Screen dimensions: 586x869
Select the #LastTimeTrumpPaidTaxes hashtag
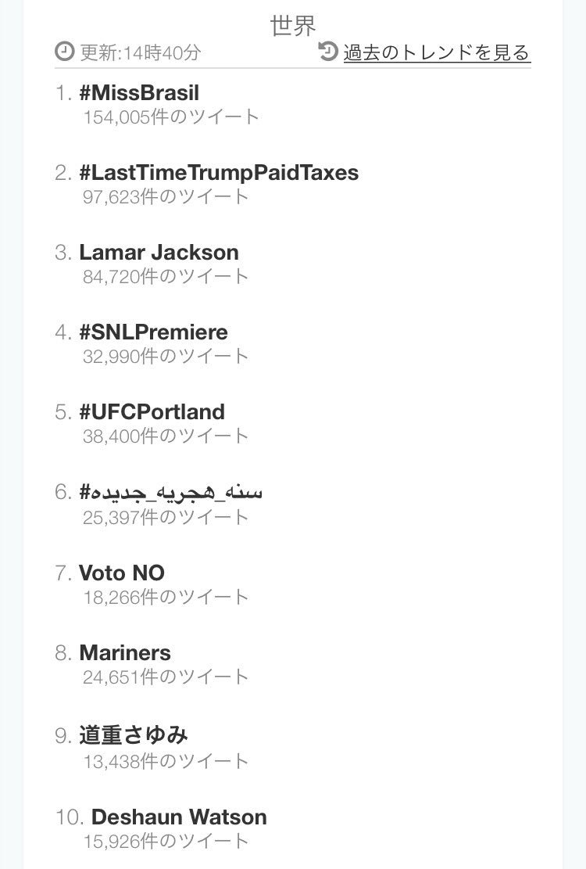219,173
